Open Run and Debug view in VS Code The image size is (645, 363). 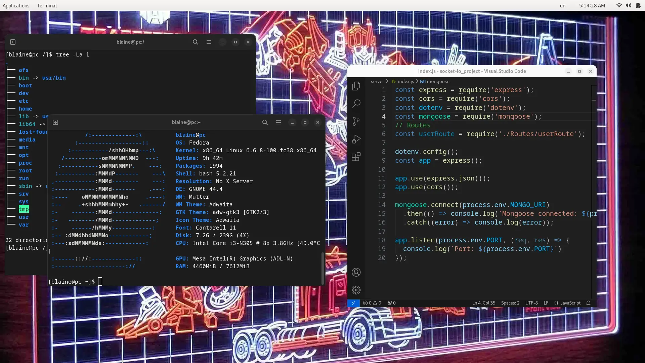point(356,139)
